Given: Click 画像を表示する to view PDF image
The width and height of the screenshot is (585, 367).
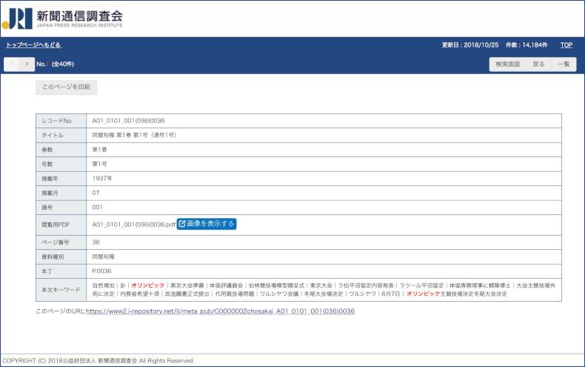Looking at the screenshot, I should click(x=207, y=223).
